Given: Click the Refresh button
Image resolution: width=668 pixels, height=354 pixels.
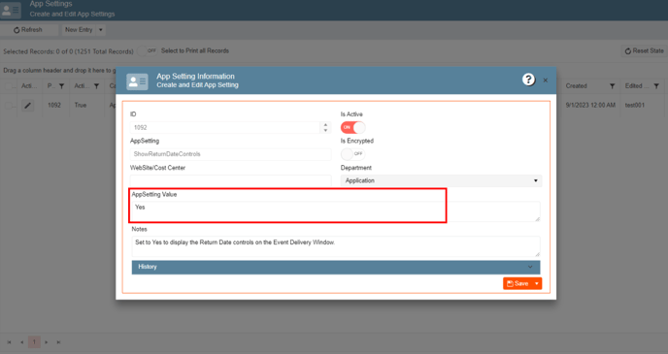Looking at the screenshot, I should [x=28, y=30].
